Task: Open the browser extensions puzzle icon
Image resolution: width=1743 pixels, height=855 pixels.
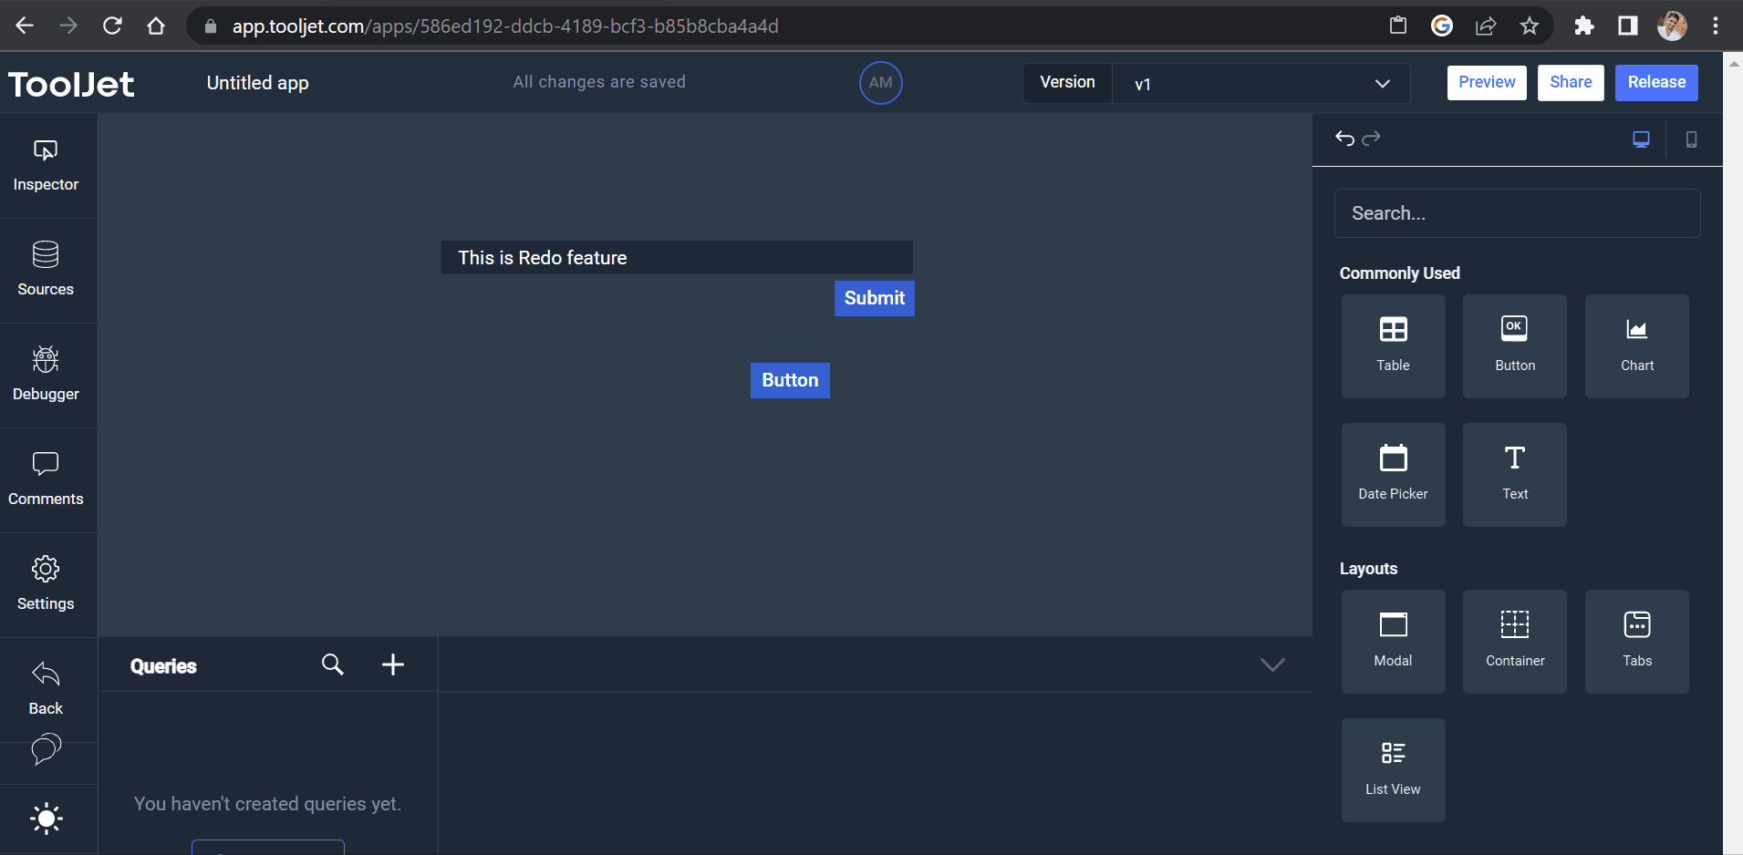Action: click(x=1584, y=26)
